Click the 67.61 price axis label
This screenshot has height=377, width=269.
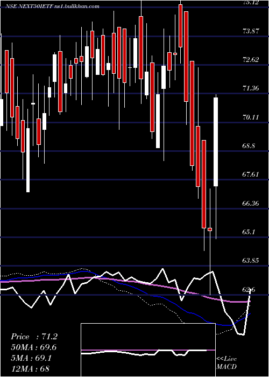(x=251, y=174)
